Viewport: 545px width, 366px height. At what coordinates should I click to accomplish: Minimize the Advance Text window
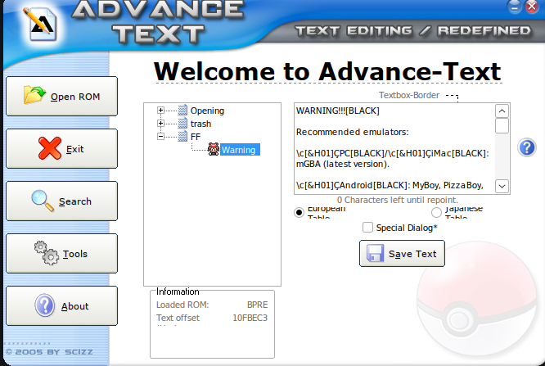tap(514, 7)
